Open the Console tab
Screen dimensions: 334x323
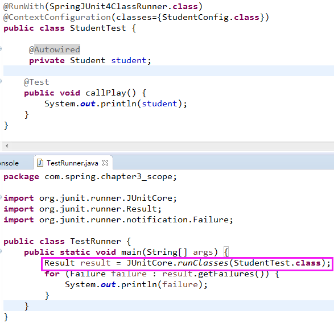[9, 163]
